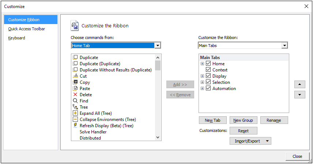The width and height of the screenshot is (313, 164).
Task: Uncheck the Home tab checkbox
Action: pyautogui.click(x=208, y=64)
